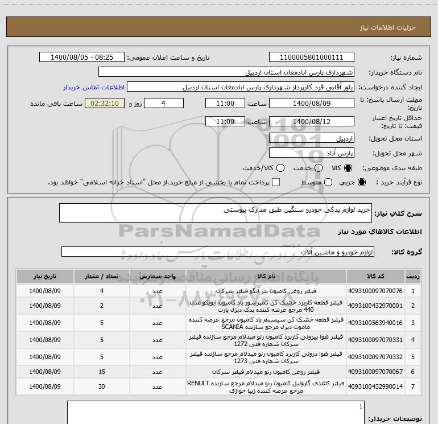Click item code 4093100097070332
The image size is (438, 424).
tap(375, 357)
